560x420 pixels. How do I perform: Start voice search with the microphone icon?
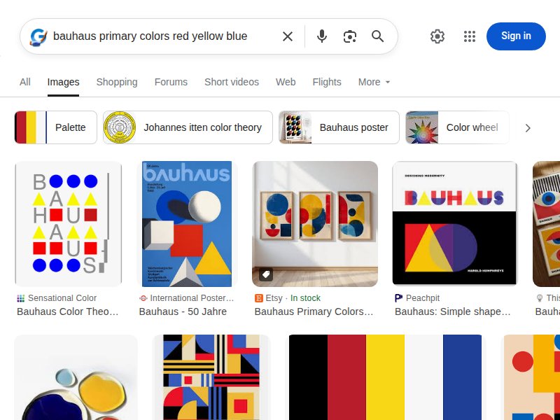321,36
